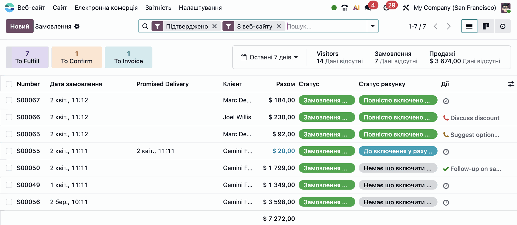Image resolution: width=517 pixels, height=225 pixels.
Task: Select the checkbox for order S00050
Action: [x=9, y=168]
